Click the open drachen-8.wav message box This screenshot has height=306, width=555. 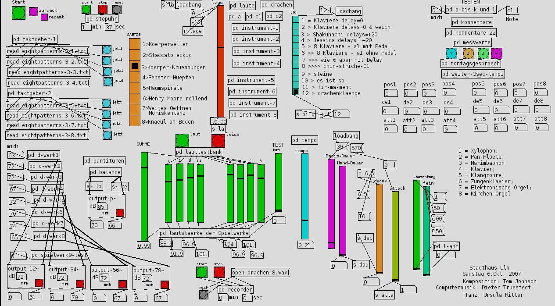click(x=261, y=273)
